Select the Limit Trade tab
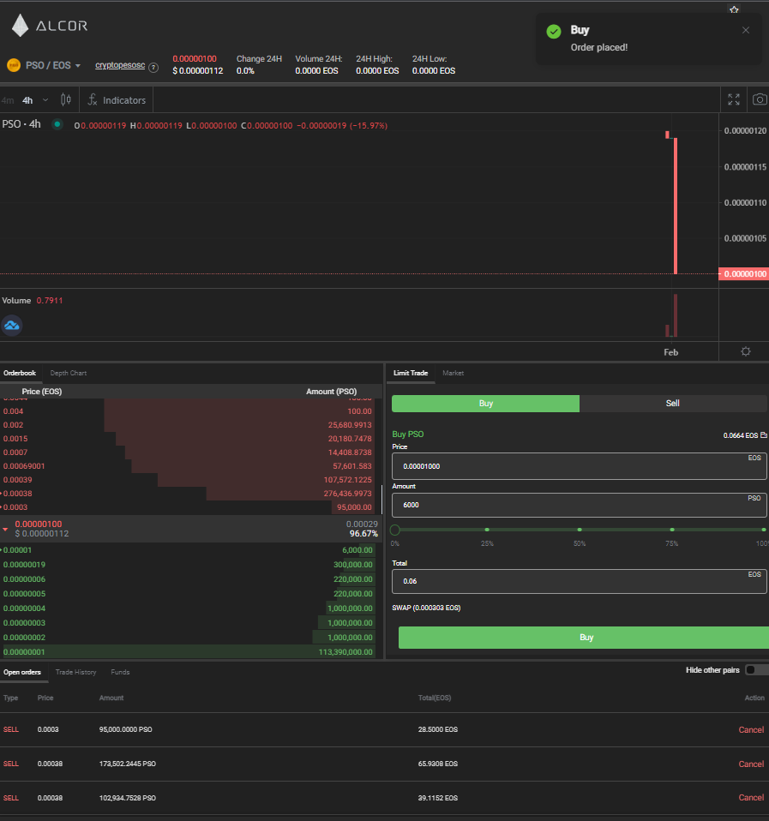Viewport: 769px width, 821px height. (x=411, y=373)
